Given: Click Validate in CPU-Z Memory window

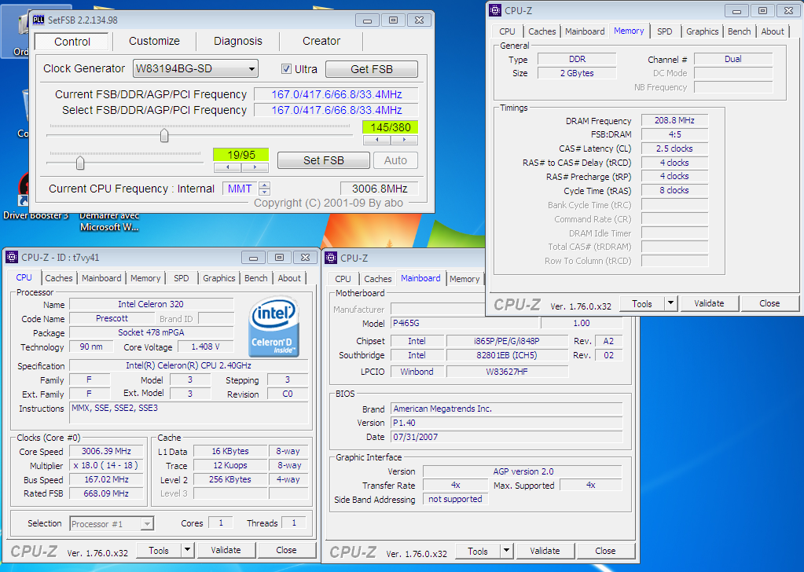Looking at the screenshot, I should point(709,303).
